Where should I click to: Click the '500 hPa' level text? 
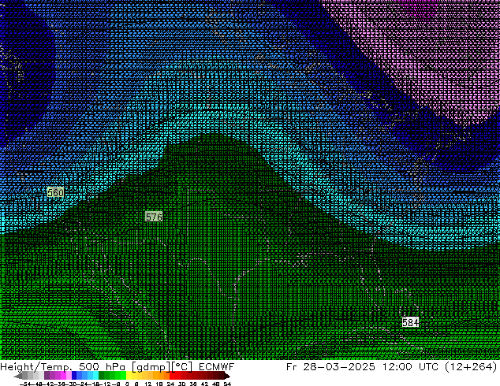click(x=102, y=367)
